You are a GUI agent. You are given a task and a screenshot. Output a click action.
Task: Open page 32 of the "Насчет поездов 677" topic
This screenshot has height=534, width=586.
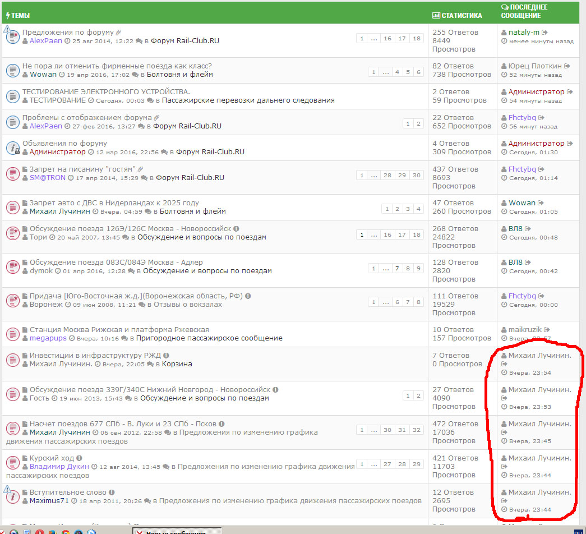tap(416, 430)
